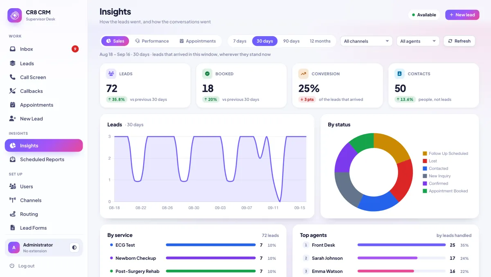Toggle the Available status indicator
491x277 pixels.
[x=424, y=15]
